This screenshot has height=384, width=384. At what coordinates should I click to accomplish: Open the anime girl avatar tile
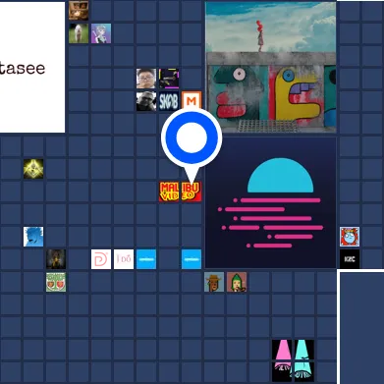[101, 33]
